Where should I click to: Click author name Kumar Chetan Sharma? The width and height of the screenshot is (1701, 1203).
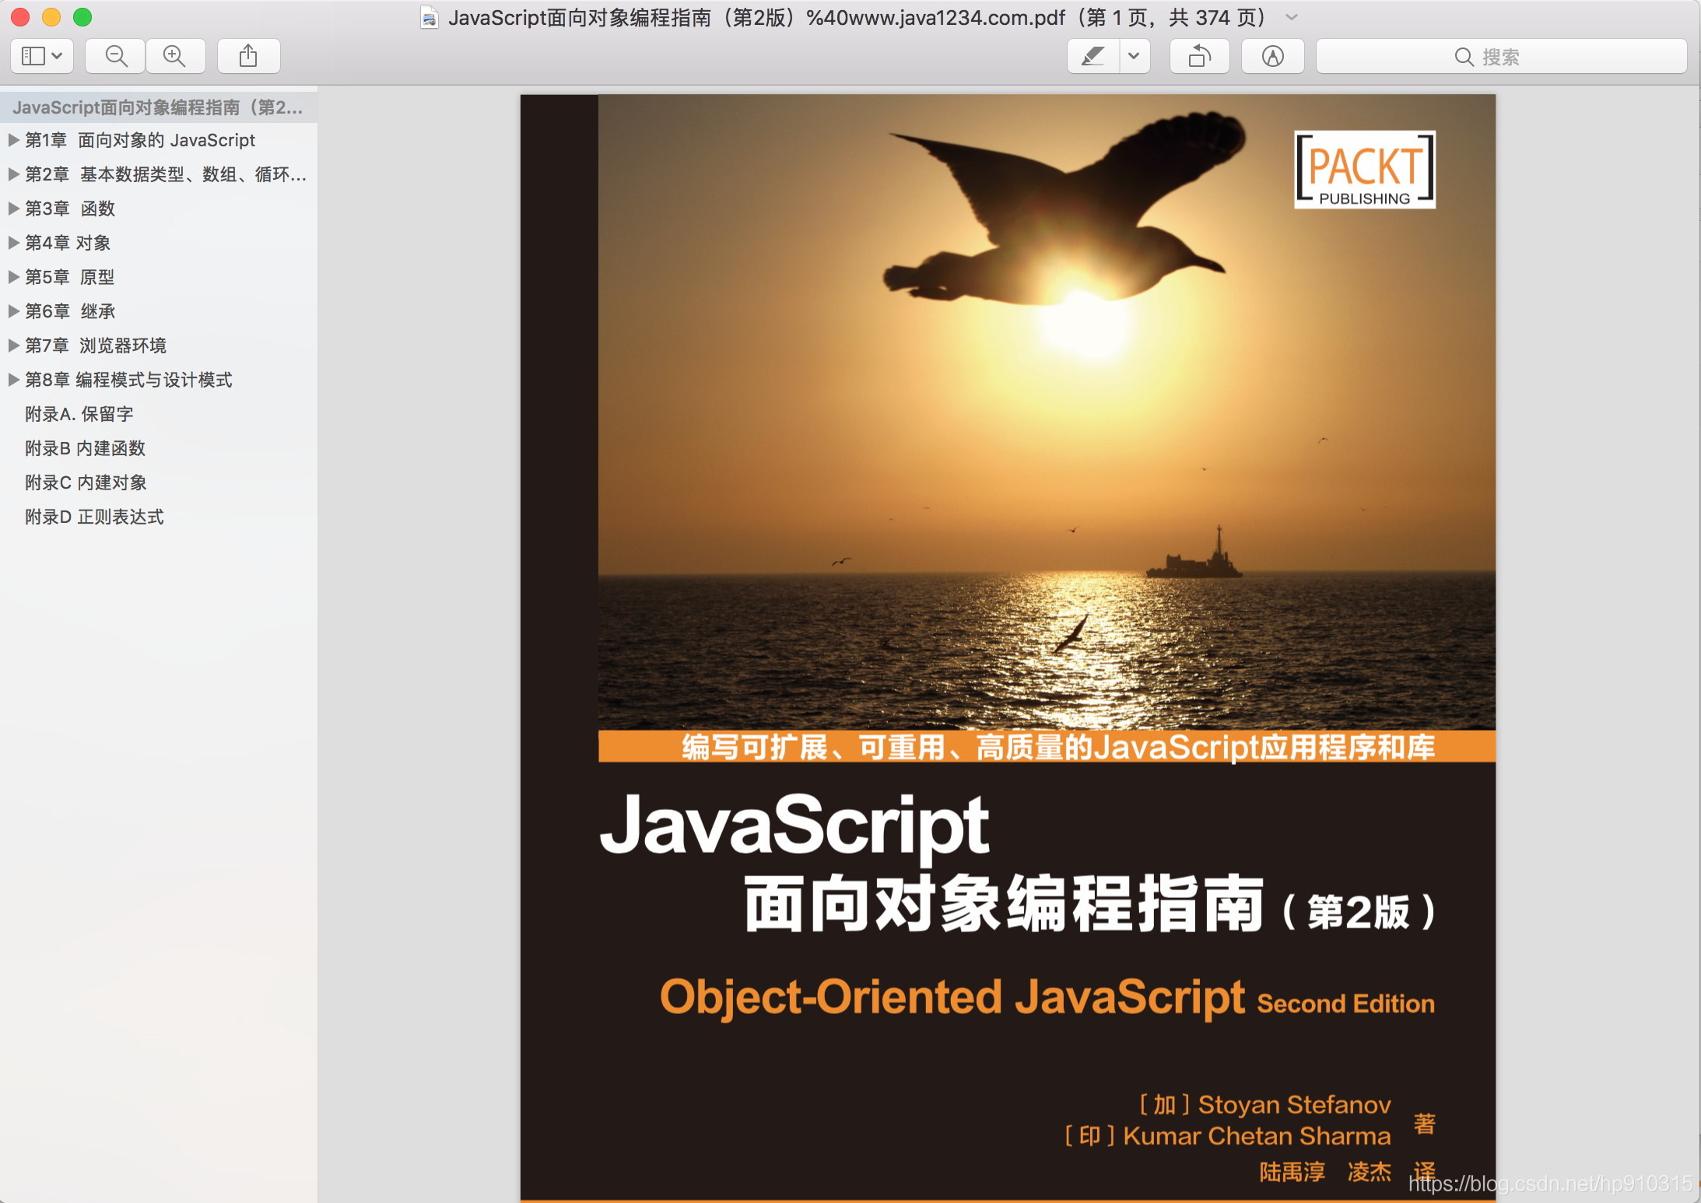pos(1257,1136)
